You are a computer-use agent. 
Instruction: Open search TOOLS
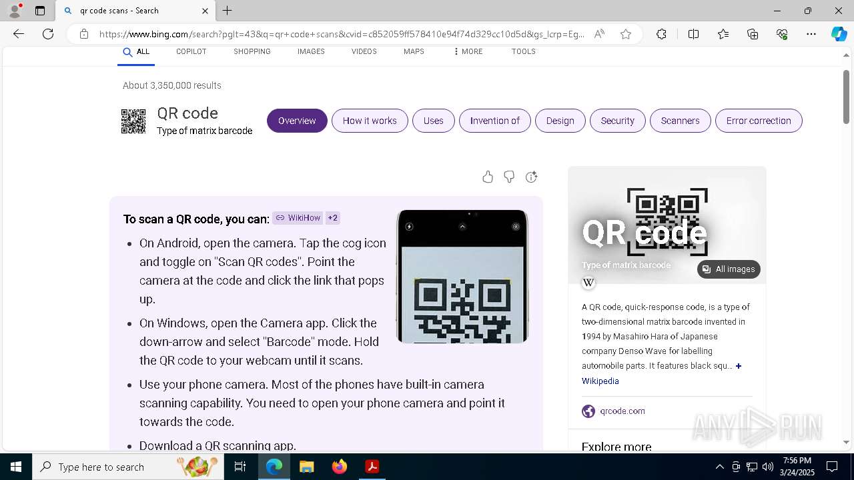pyautogui.click(x=524, y=52)
